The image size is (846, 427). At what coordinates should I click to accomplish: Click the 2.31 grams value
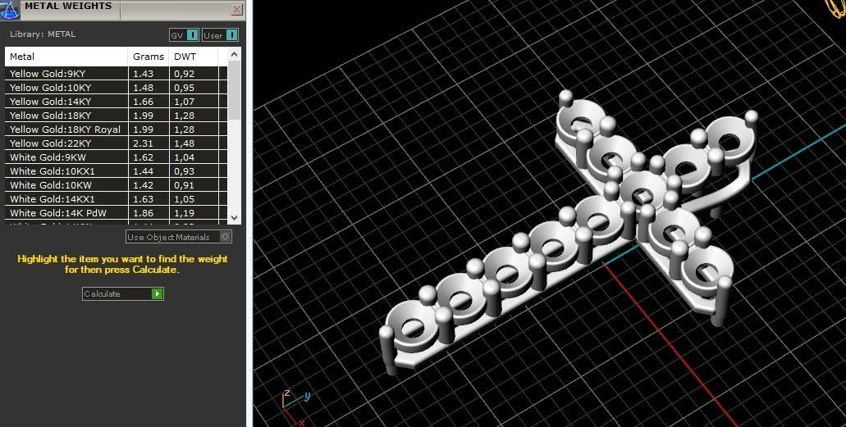(x=143, y=143)
